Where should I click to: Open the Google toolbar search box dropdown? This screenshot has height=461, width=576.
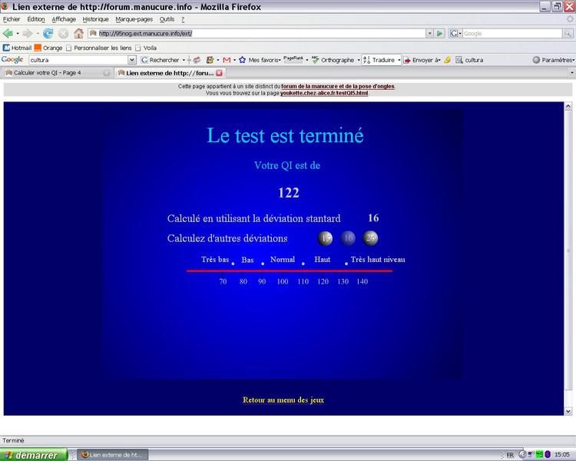[x=132, y=60]
